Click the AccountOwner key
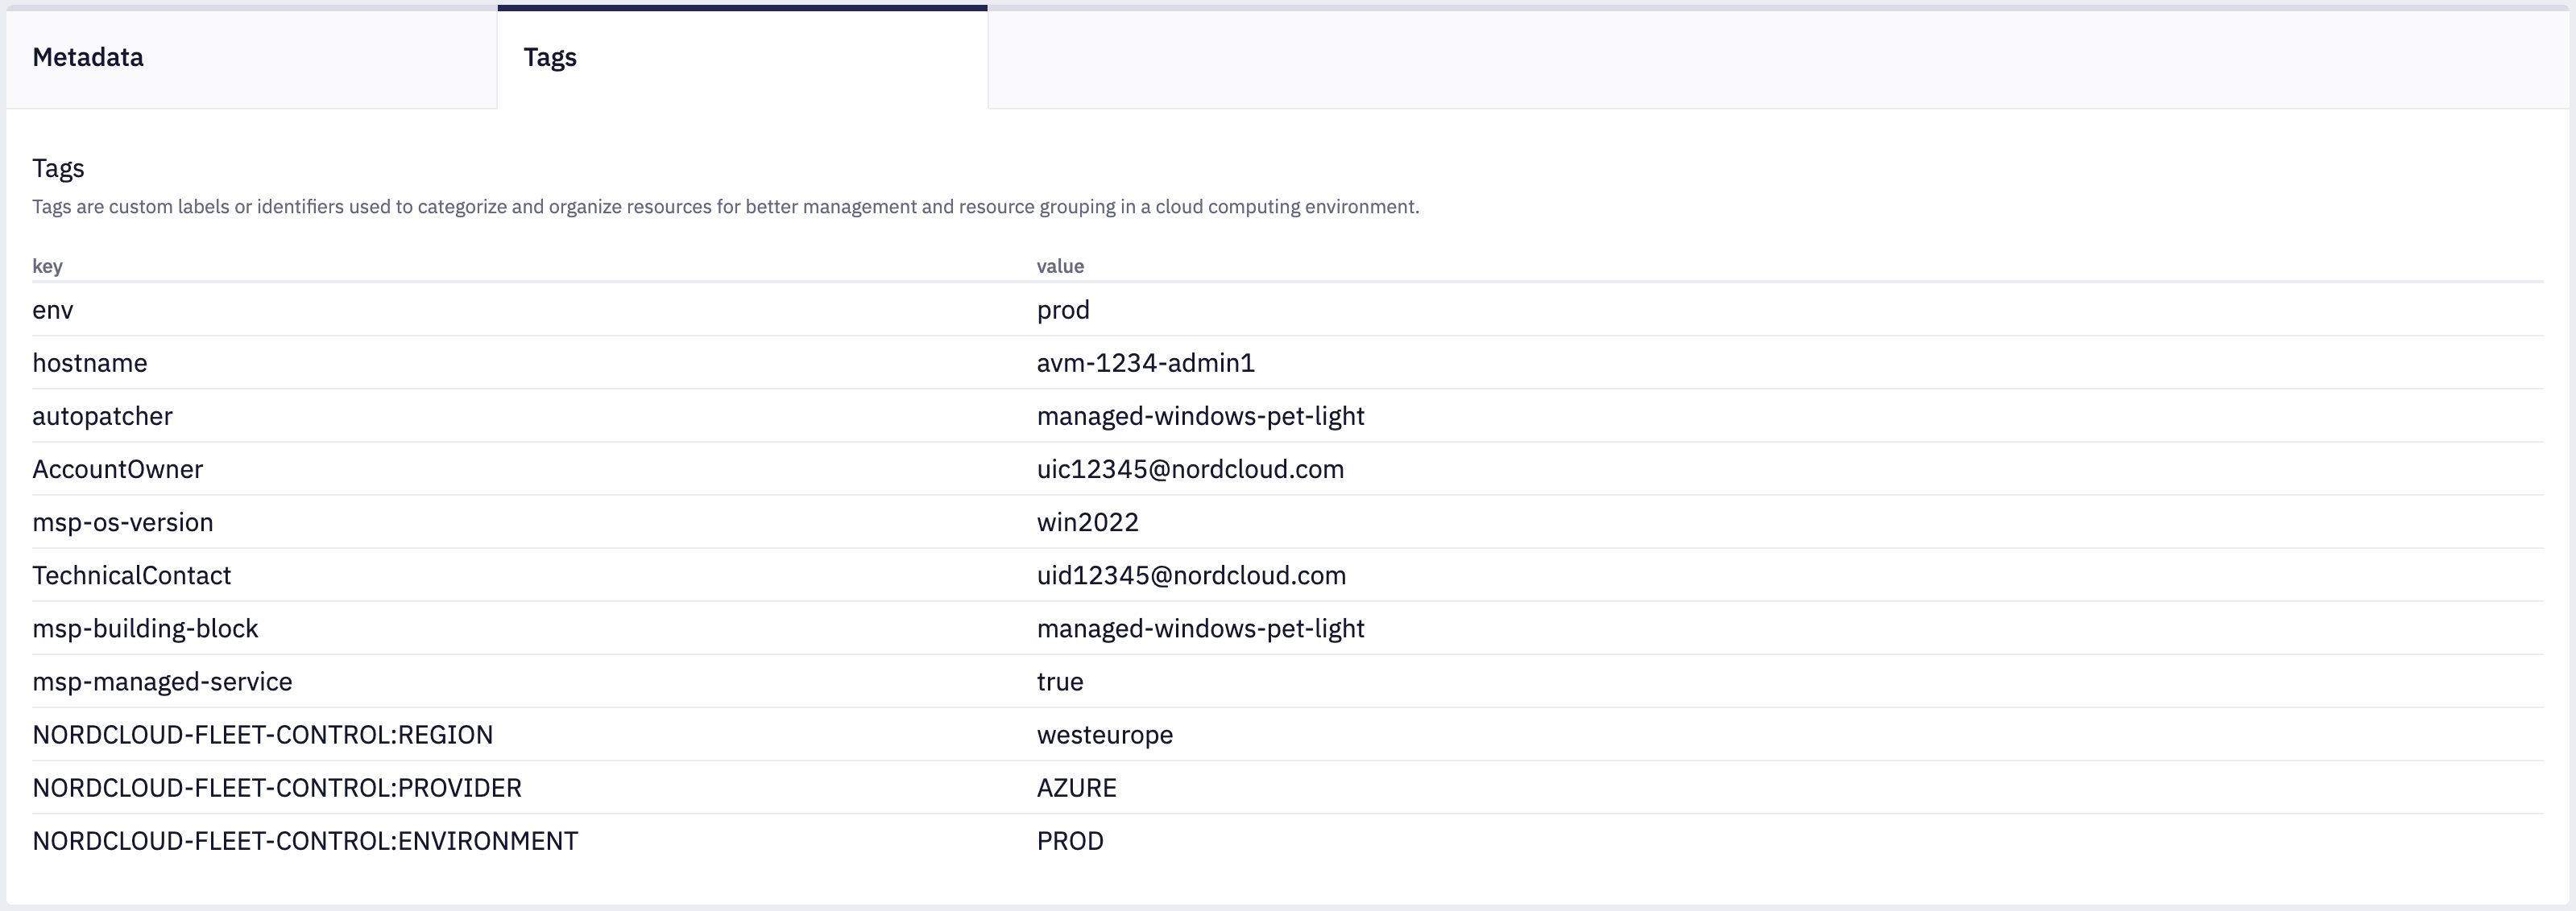The image size is (2576, 911). click(118, 468)
